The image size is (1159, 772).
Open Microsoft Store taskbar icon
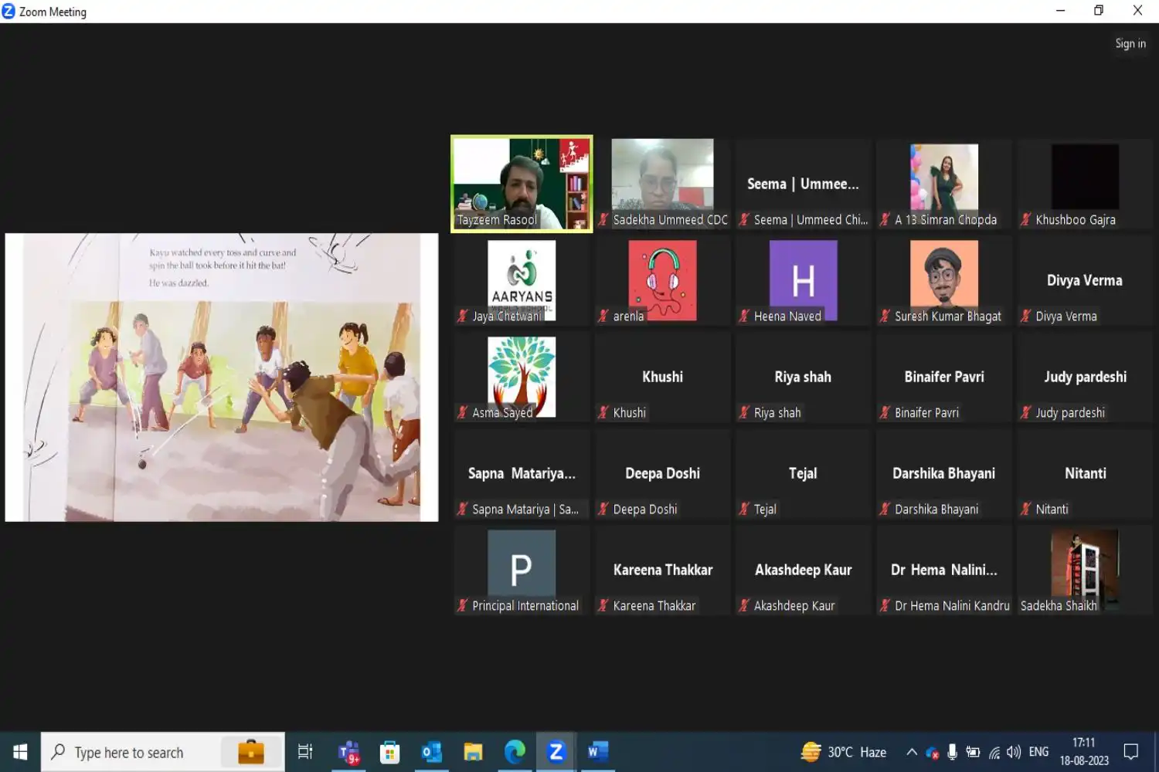[x=390, y=752]
